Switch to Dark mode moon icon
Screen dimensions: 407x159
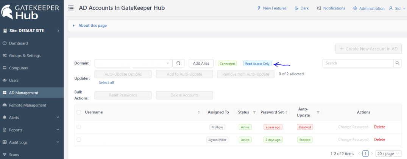[296, 8]
